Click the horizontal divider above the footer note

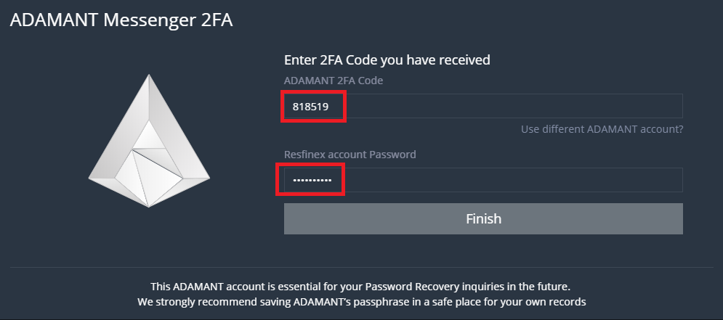point(361,267)
